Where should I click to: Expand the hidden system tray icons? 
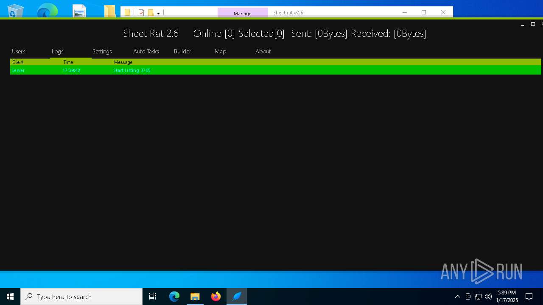click(x=458, y=297)
